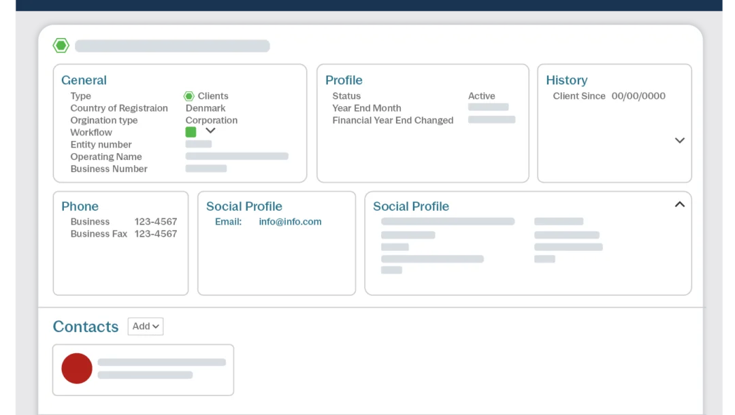The image size is (735, 415).
Task: Click the info@info.com email link
Action: click(290, 222)
